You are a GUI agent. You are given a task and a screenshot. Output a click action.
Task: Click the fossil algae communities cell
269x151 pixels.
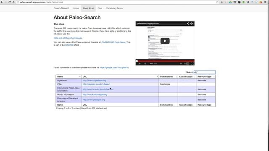click(168, 84)
